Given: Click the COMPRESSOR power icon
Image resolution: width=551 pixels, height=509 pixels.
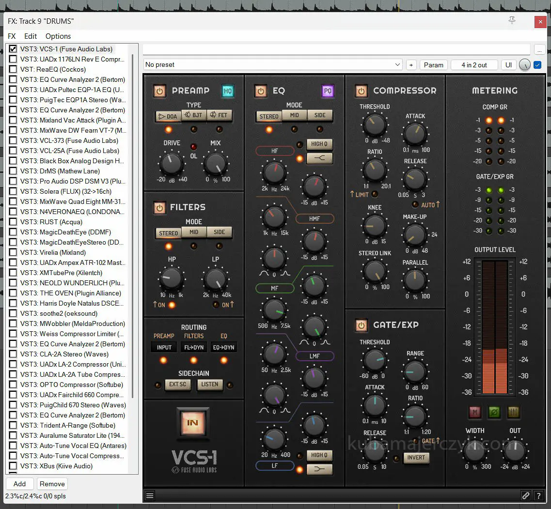Looking at the screenshot, I should pos(361,91).
